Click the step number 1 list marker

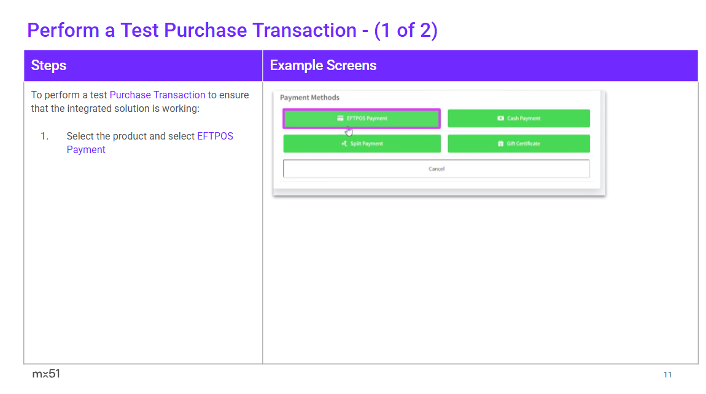[x=44, y=136]
